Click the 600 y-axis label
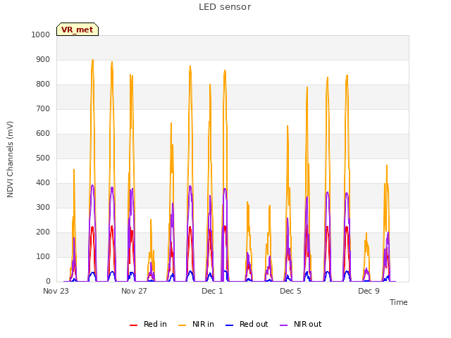The image size is (451, 338). [x=43, y=133]
